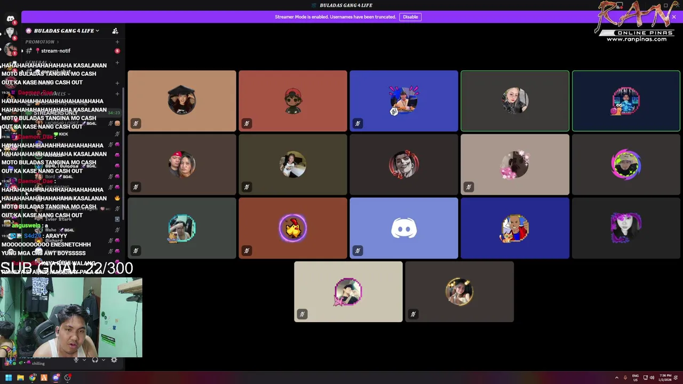Screen dimensions: 683x384
Task: Select tan tile with graduation cap avatar
Action: [182, 101]
